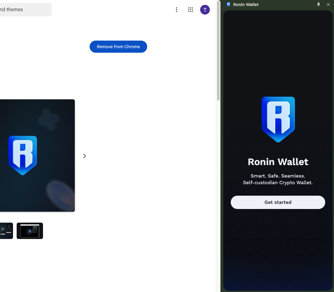Select the rightmost screenshot thumbnail
334x292 pixels.
pyautogui.click(x=30, y=231)
